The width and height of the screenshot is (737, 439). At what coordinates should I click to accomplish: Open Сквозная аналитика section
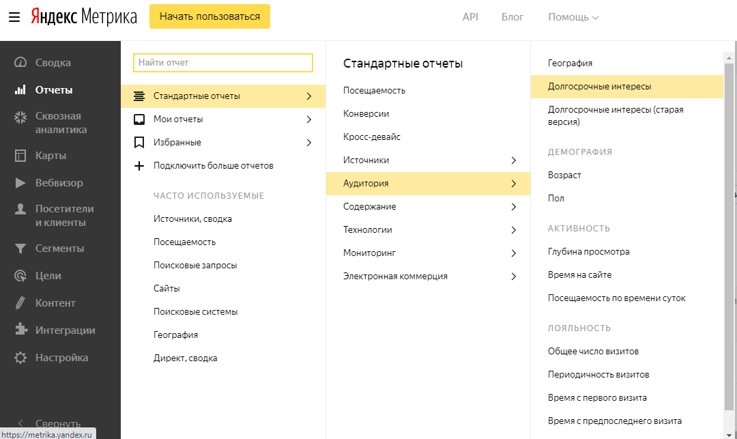click(61, 123)
